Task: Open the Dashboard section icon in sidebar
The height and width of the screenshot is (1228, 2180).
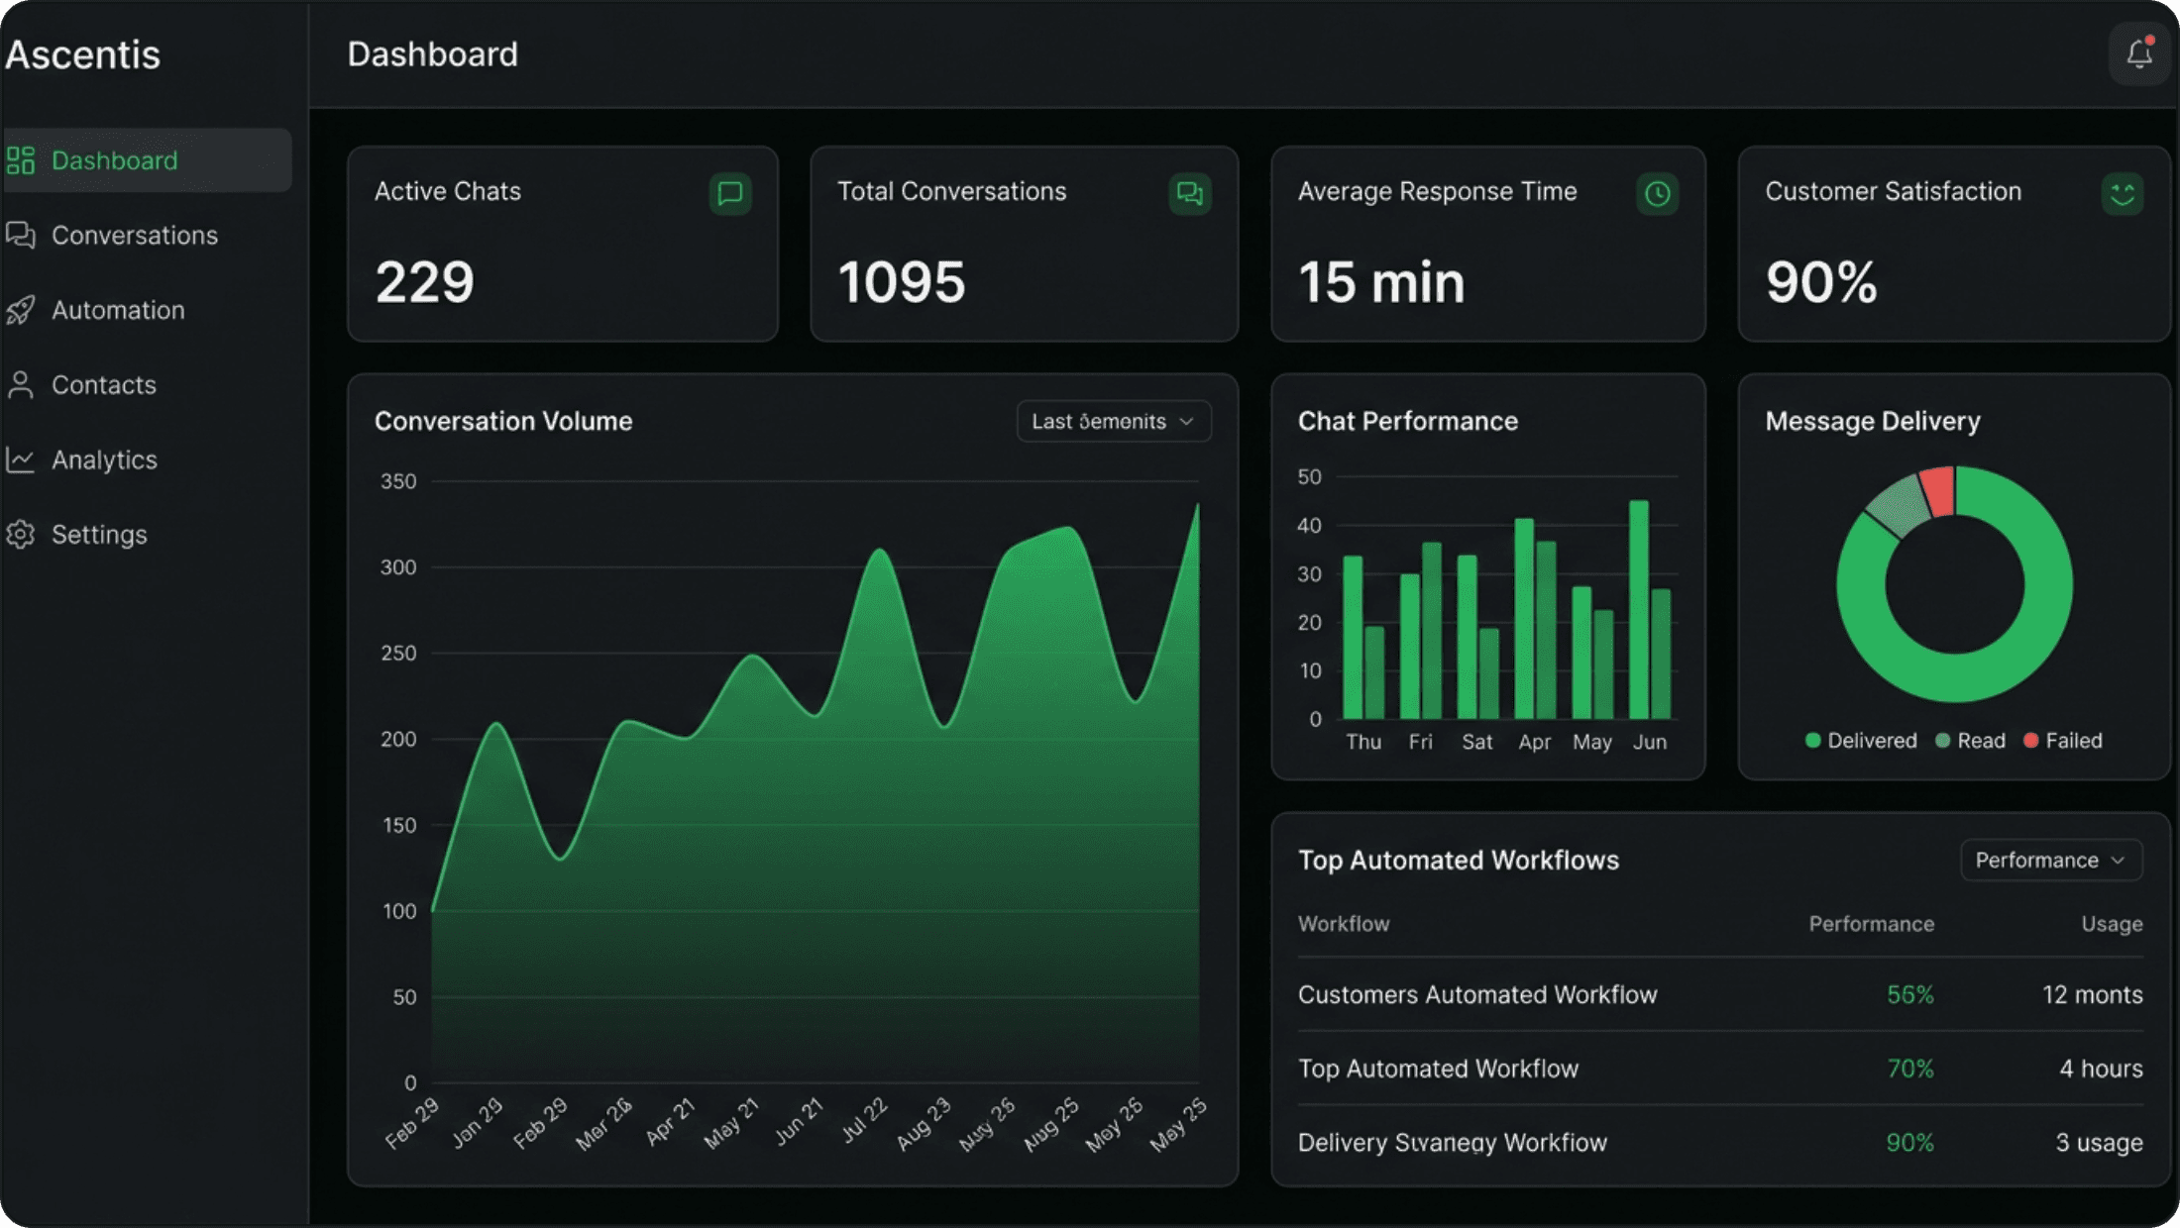Action: click(x=21, y=159)
